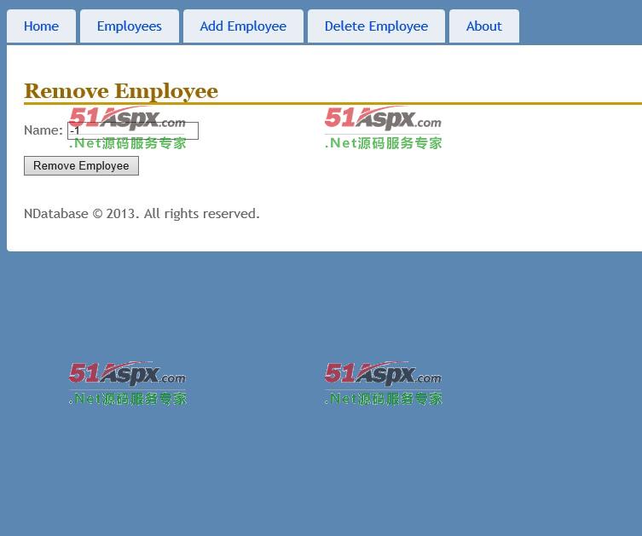The image size is (642, 536).
Task: Click the Name: label
Action: tap(43, 130)
